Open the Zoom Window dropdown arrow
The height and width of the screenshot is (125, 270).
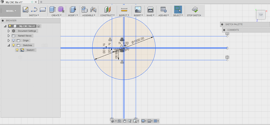click(x=138, y=121)
